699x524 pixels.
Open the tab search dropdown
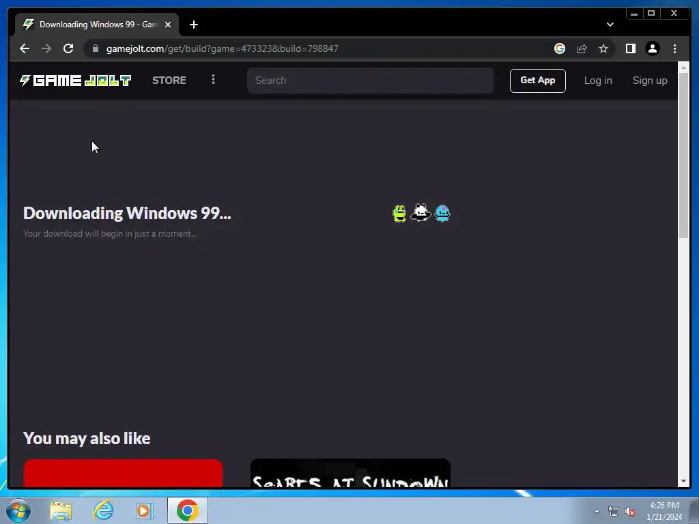click(x=610, y=25)
